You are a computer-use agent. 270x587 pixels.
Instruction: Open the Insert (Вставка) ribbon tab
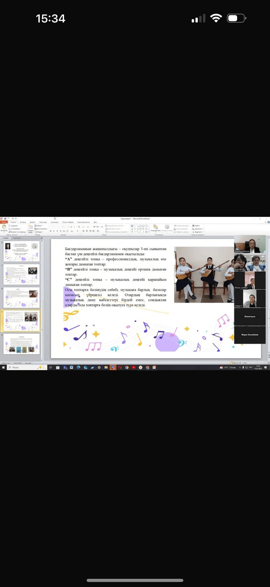coord(23,222)
